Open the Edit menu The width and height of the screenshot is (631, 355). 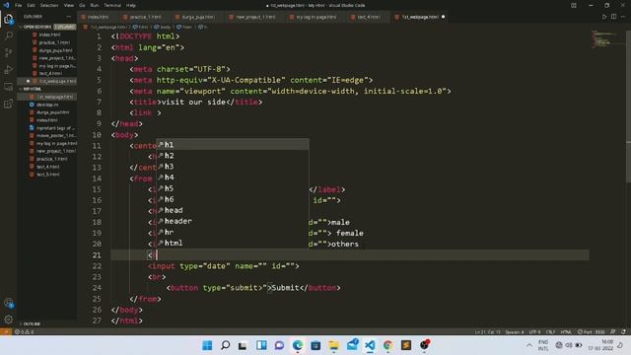click(31, 5)
